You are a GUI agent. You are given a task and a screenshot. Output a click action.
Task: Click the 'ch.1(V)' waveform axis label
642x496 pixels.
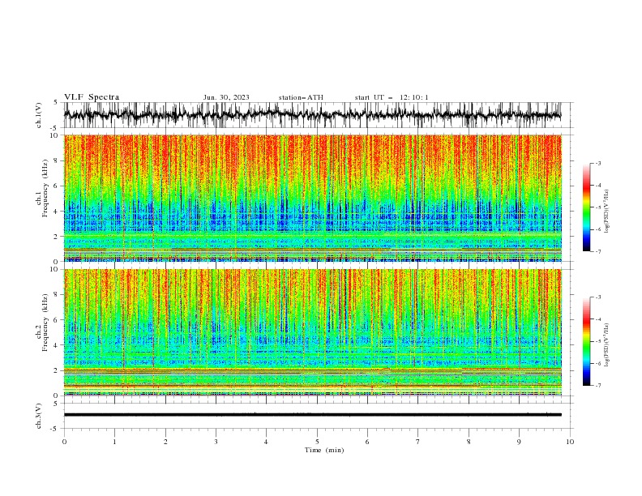[39, 115]
